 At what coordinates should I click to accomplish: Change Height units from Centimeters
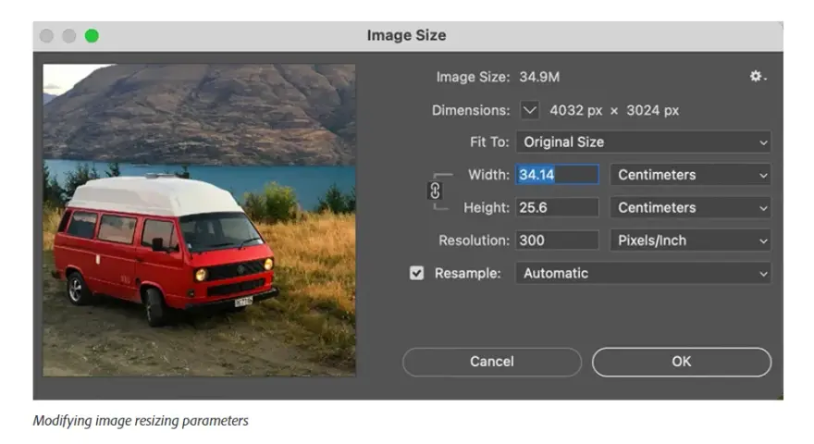point(690,208)
